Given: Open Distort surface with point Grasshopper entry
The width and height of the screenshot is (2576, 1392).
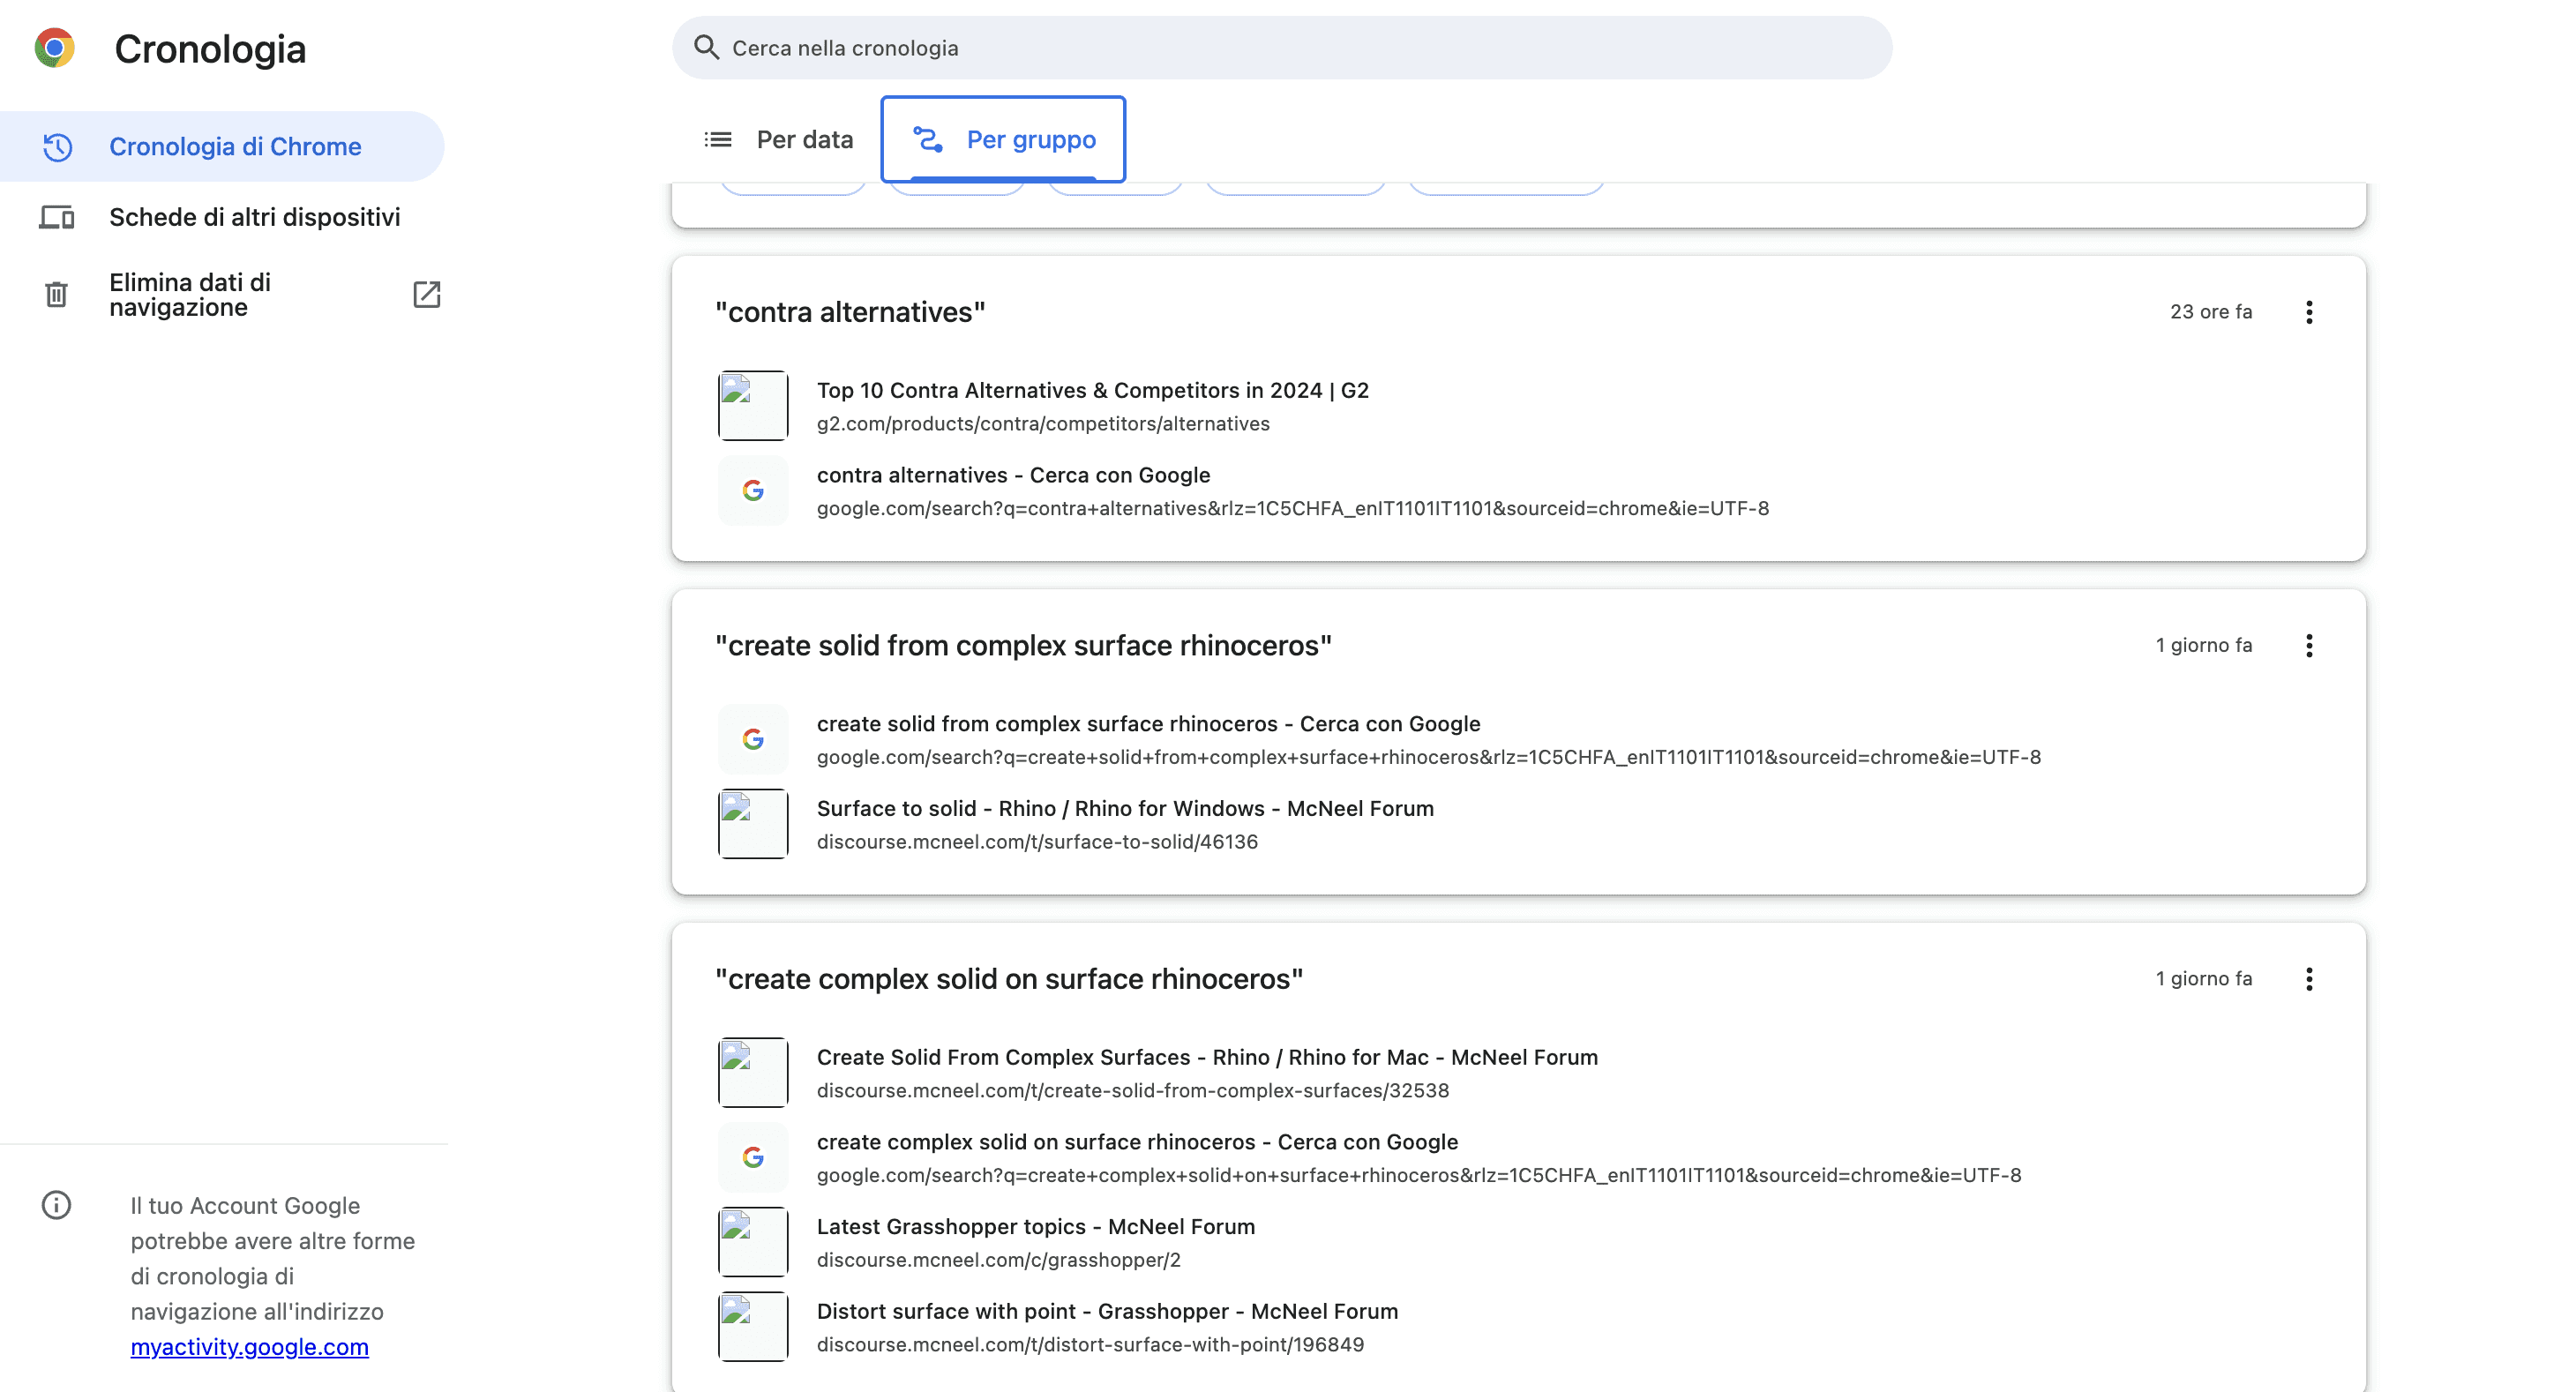Looking at the screenshot, I should 1107,1312.
